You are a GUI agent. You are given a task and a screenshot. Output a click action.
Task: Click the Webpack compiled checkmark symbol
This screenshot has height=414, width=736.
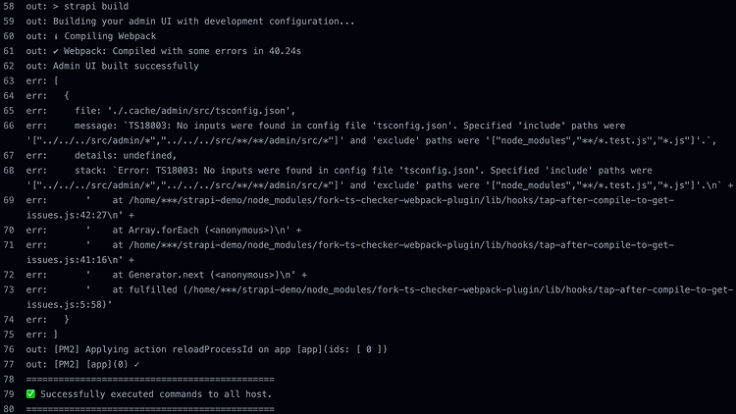coord(55,52)
